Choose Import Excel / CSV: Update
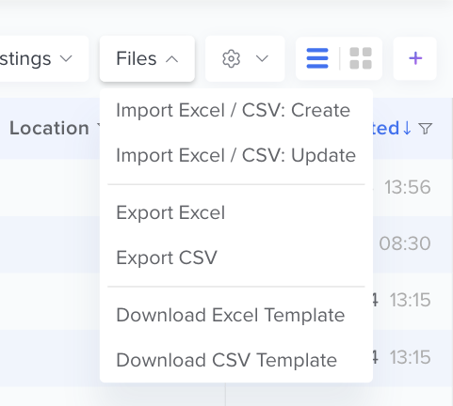The height and width of the screenshot is (406, 453). (x=236, y=155)
